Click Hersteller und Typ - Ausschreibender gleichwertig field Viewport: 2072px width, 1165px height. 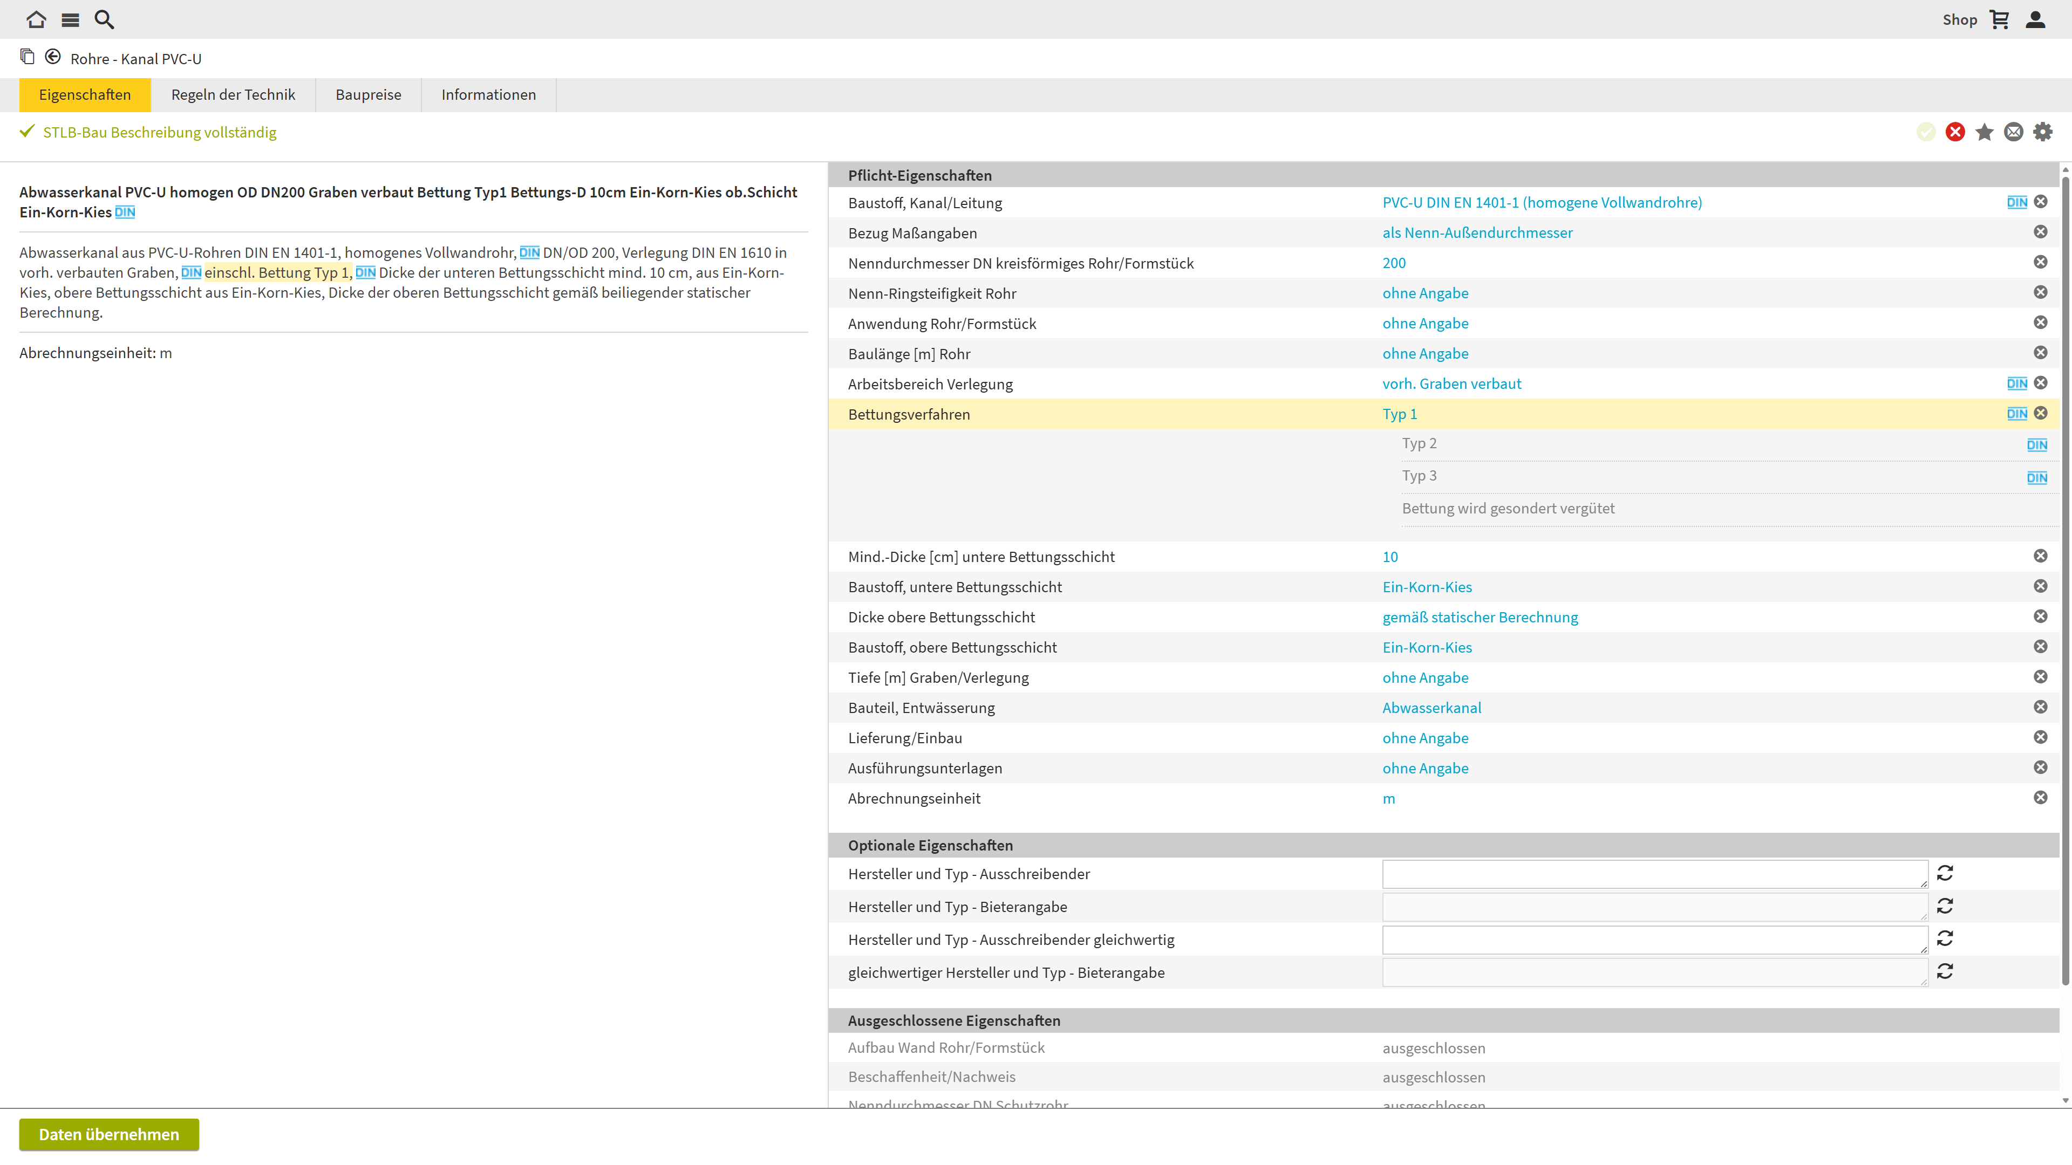1654,939
